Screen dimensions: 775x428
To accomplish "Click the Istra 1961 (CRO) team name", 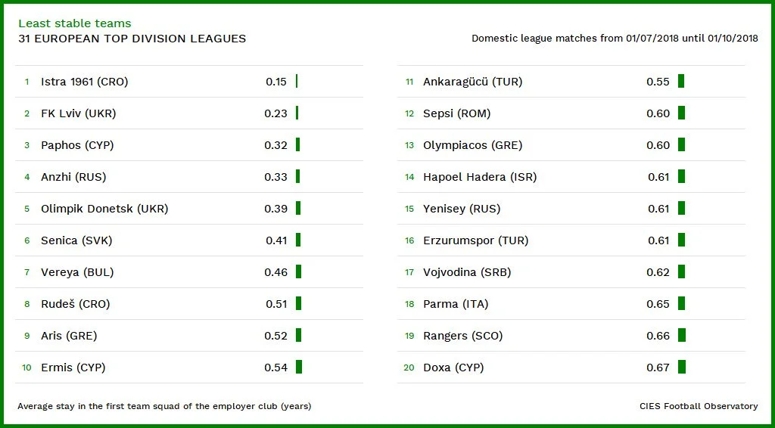I will [x=84, y=82].
